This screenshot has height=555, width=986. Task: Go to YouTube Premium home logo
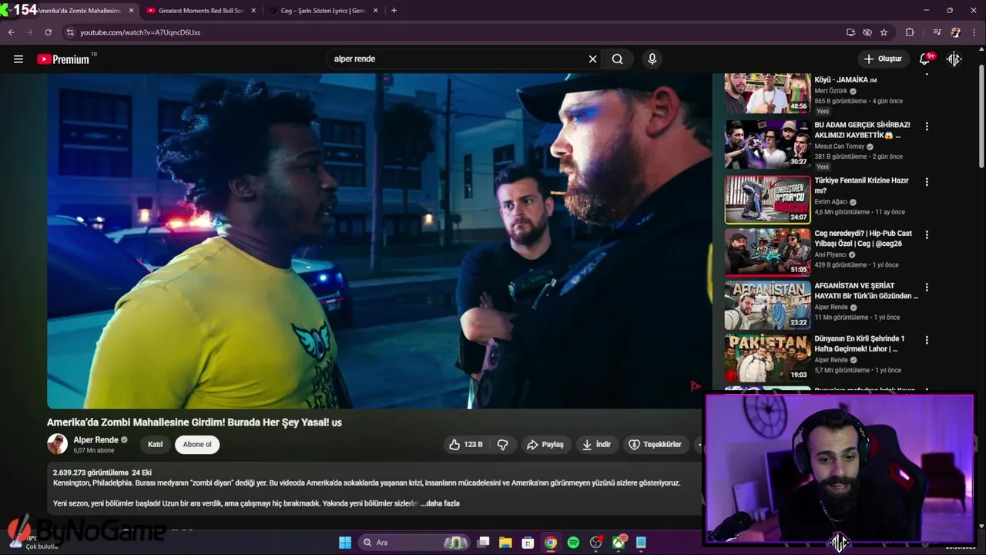(63, 59)
